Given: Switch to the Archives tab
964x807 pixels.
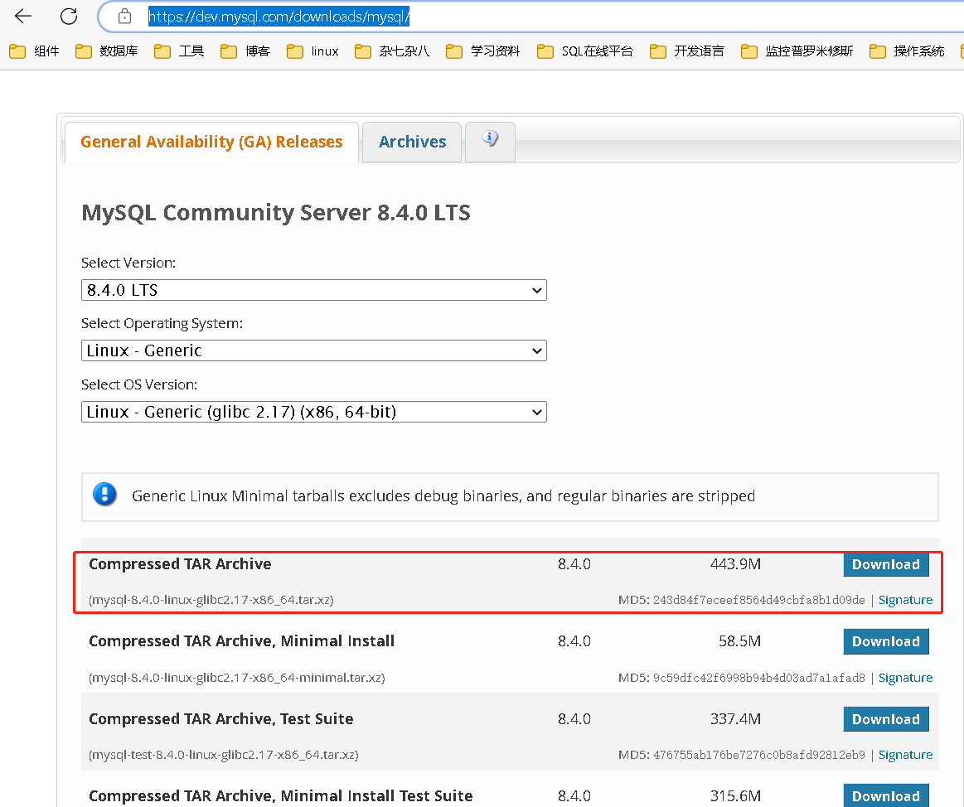Looking at the screenshot, I should [x=412, y=142].
